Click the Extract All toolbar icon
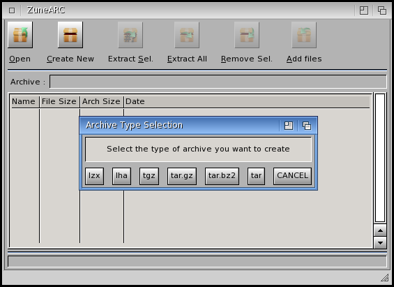394x287 pixels. pos(187,35)
